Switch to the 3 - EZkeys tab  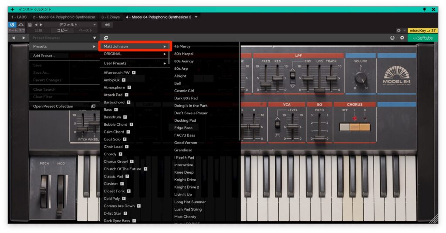[111, 17]
